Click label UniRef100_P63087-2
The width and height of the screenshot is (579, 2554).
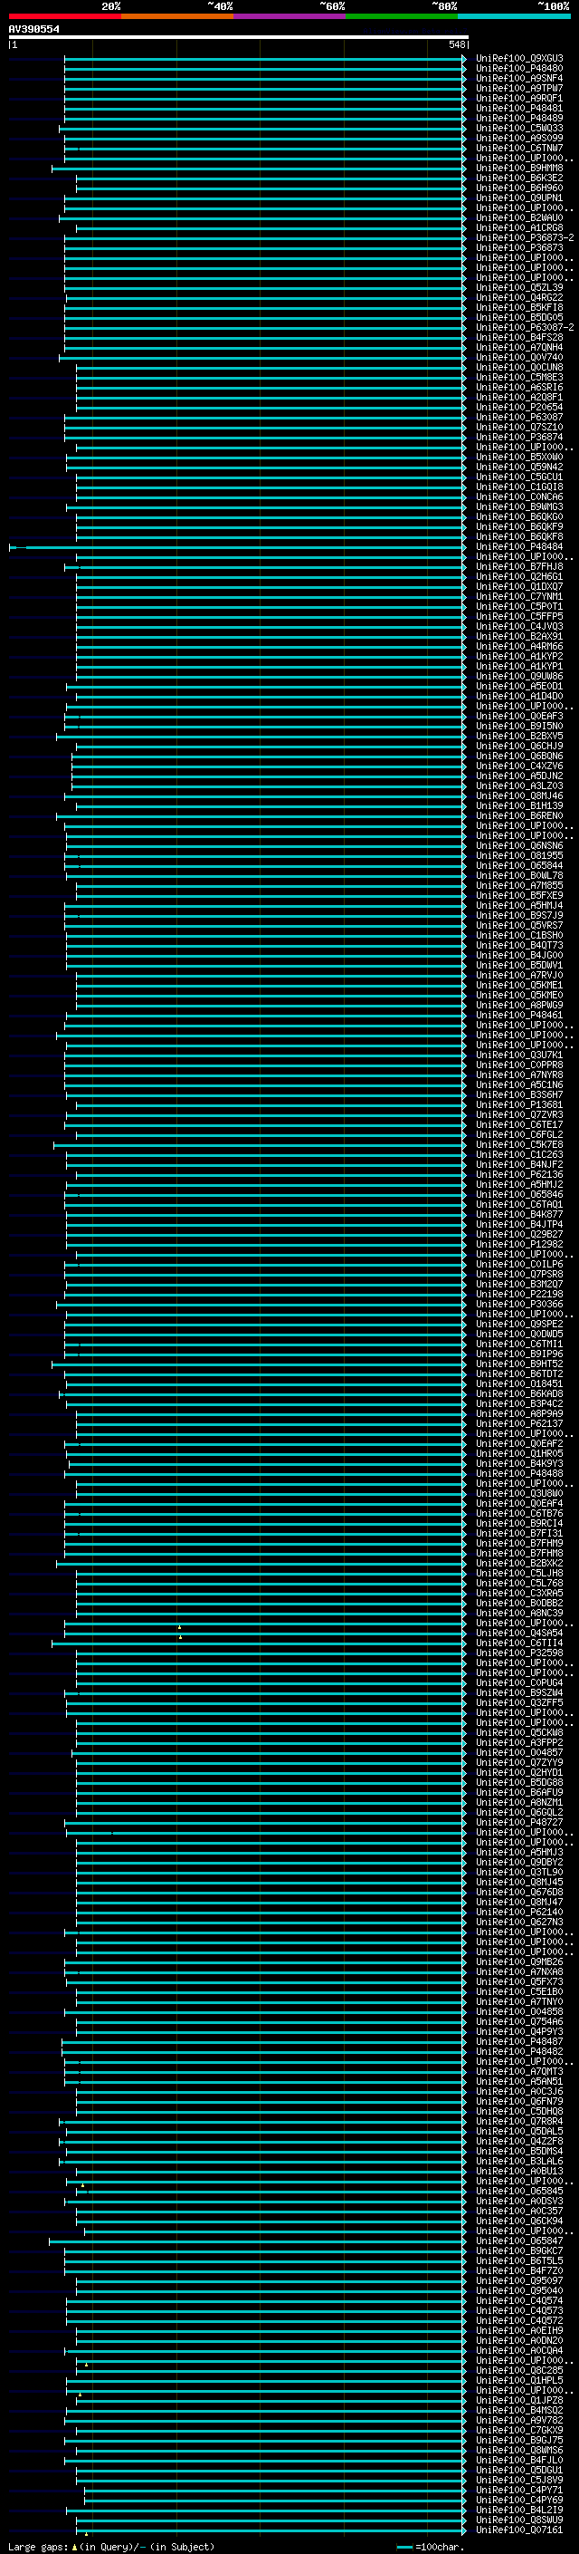[x=525, y=327]
